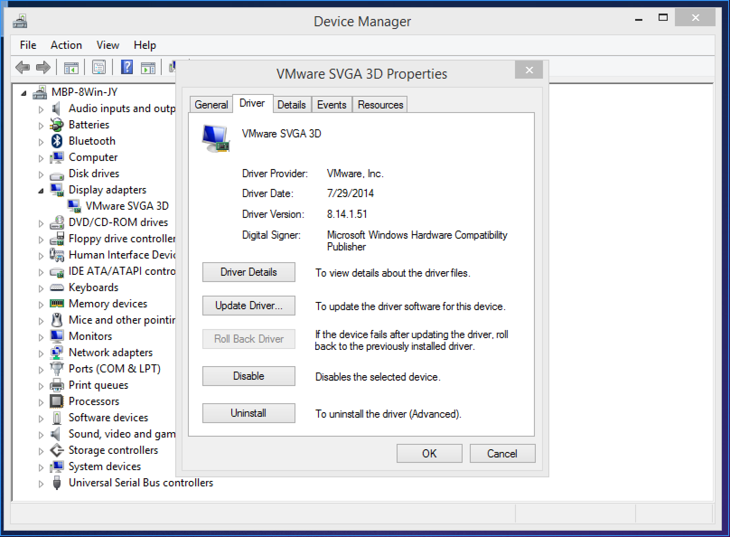Click the Print queues printer icon

(x=56, y=385)
